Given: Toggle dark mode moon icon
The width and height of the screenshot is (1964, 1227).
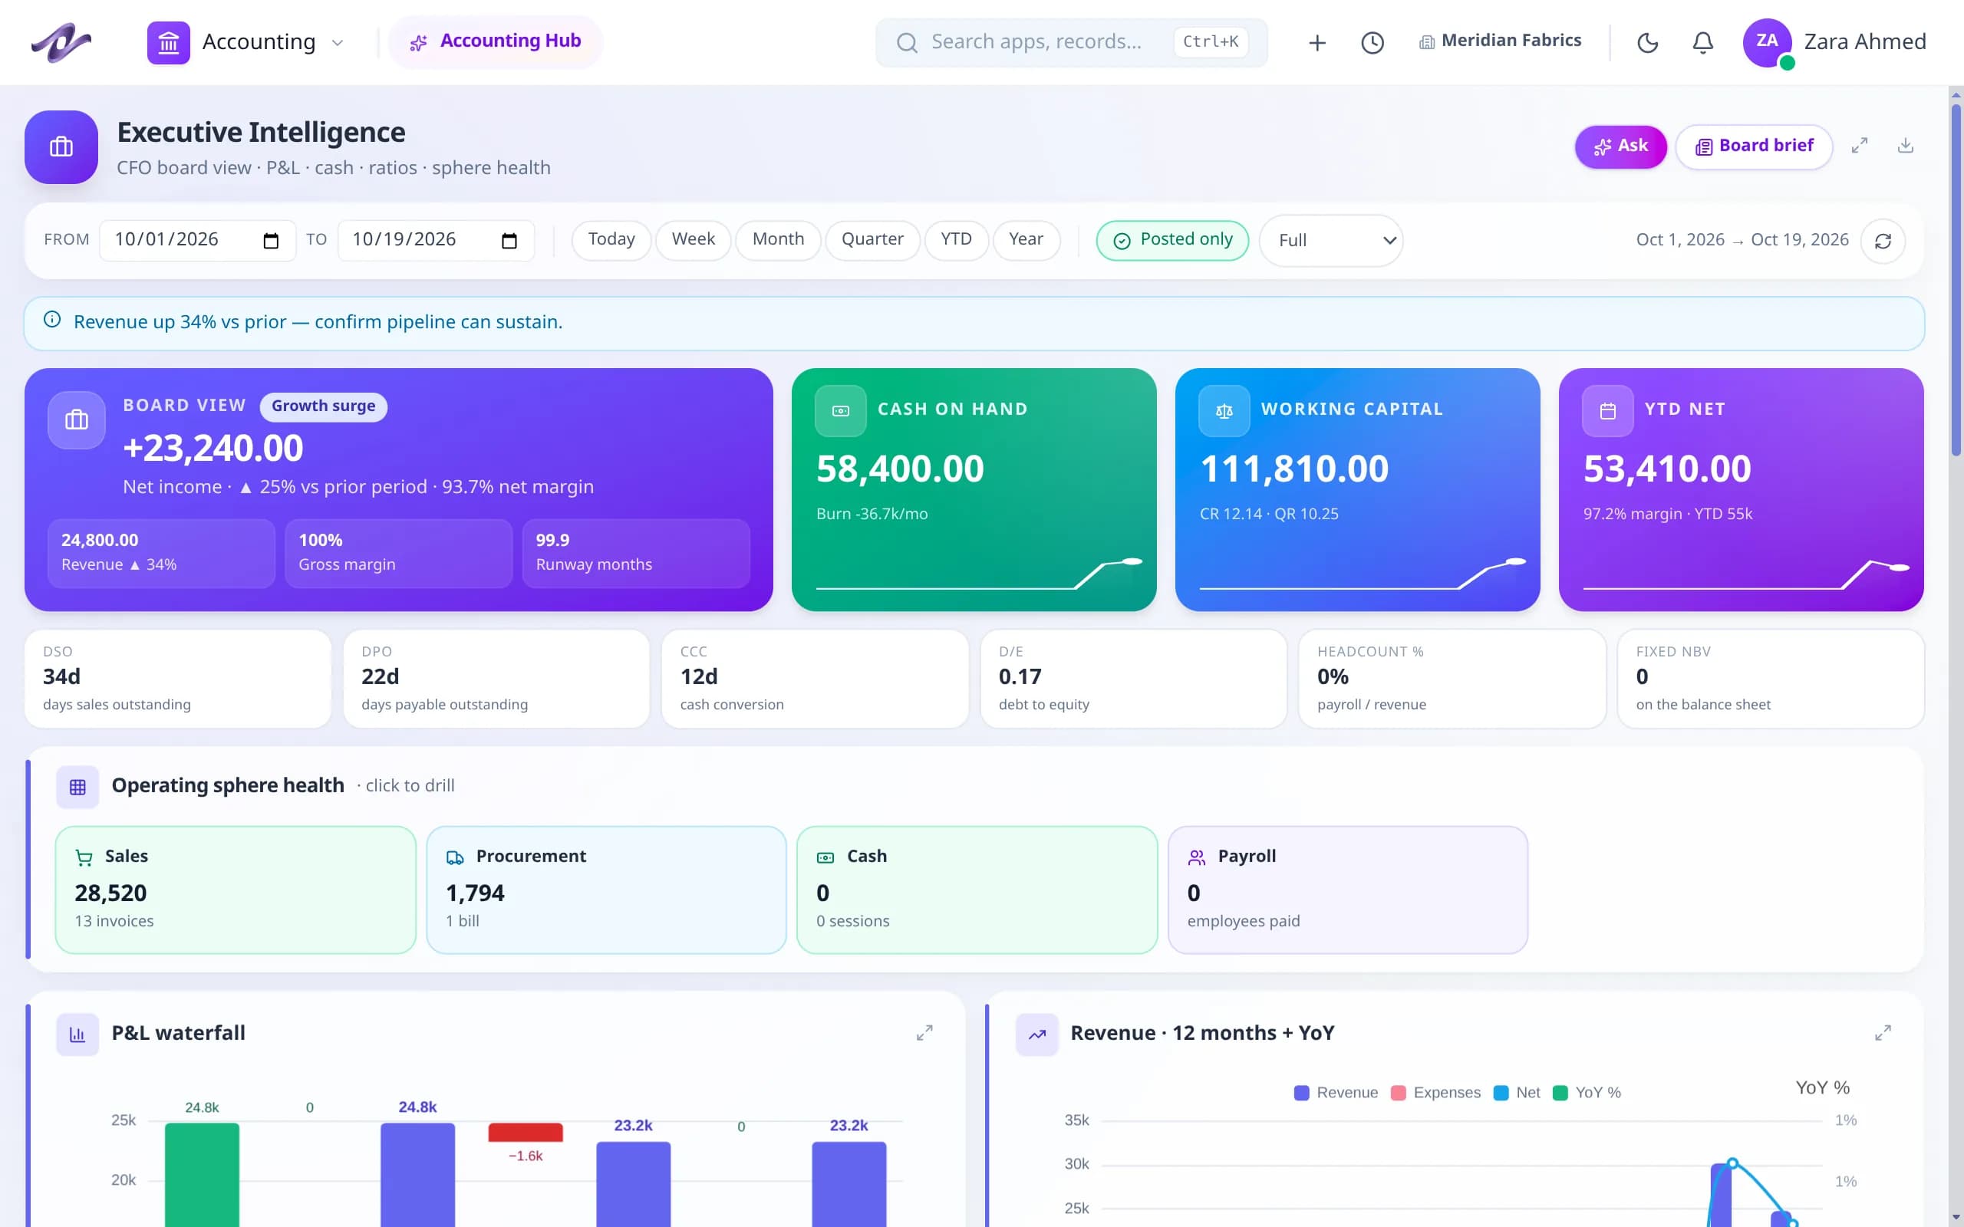Looking at the screenshot, I should [x=1647, y=42].
